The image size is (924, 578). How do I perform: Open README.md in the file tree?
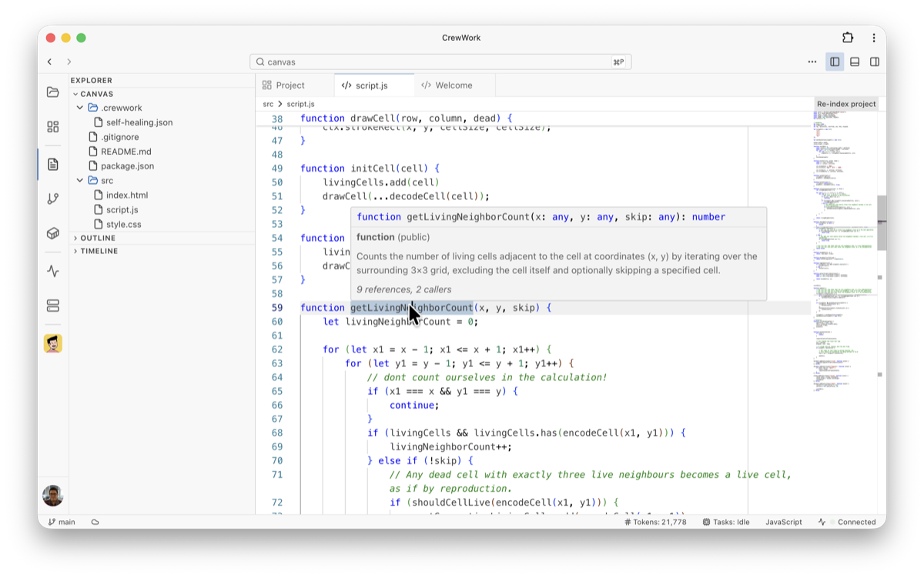(126, 152)
